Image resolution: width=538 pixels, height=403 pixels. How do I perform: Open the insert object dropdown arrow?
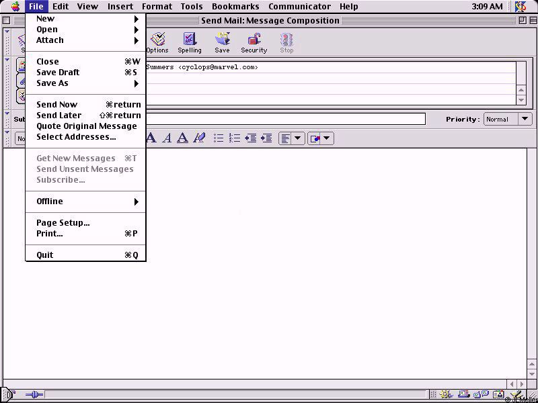327,139
